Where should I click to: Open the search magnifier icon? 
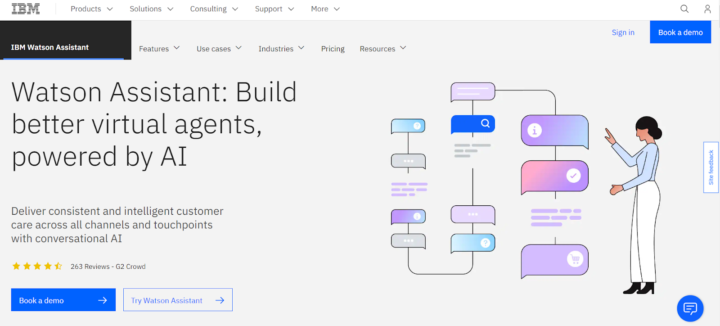pos(684,9)
